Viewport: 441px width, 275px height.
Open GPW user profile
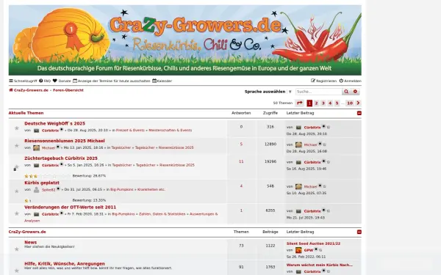tap(309, 250)
